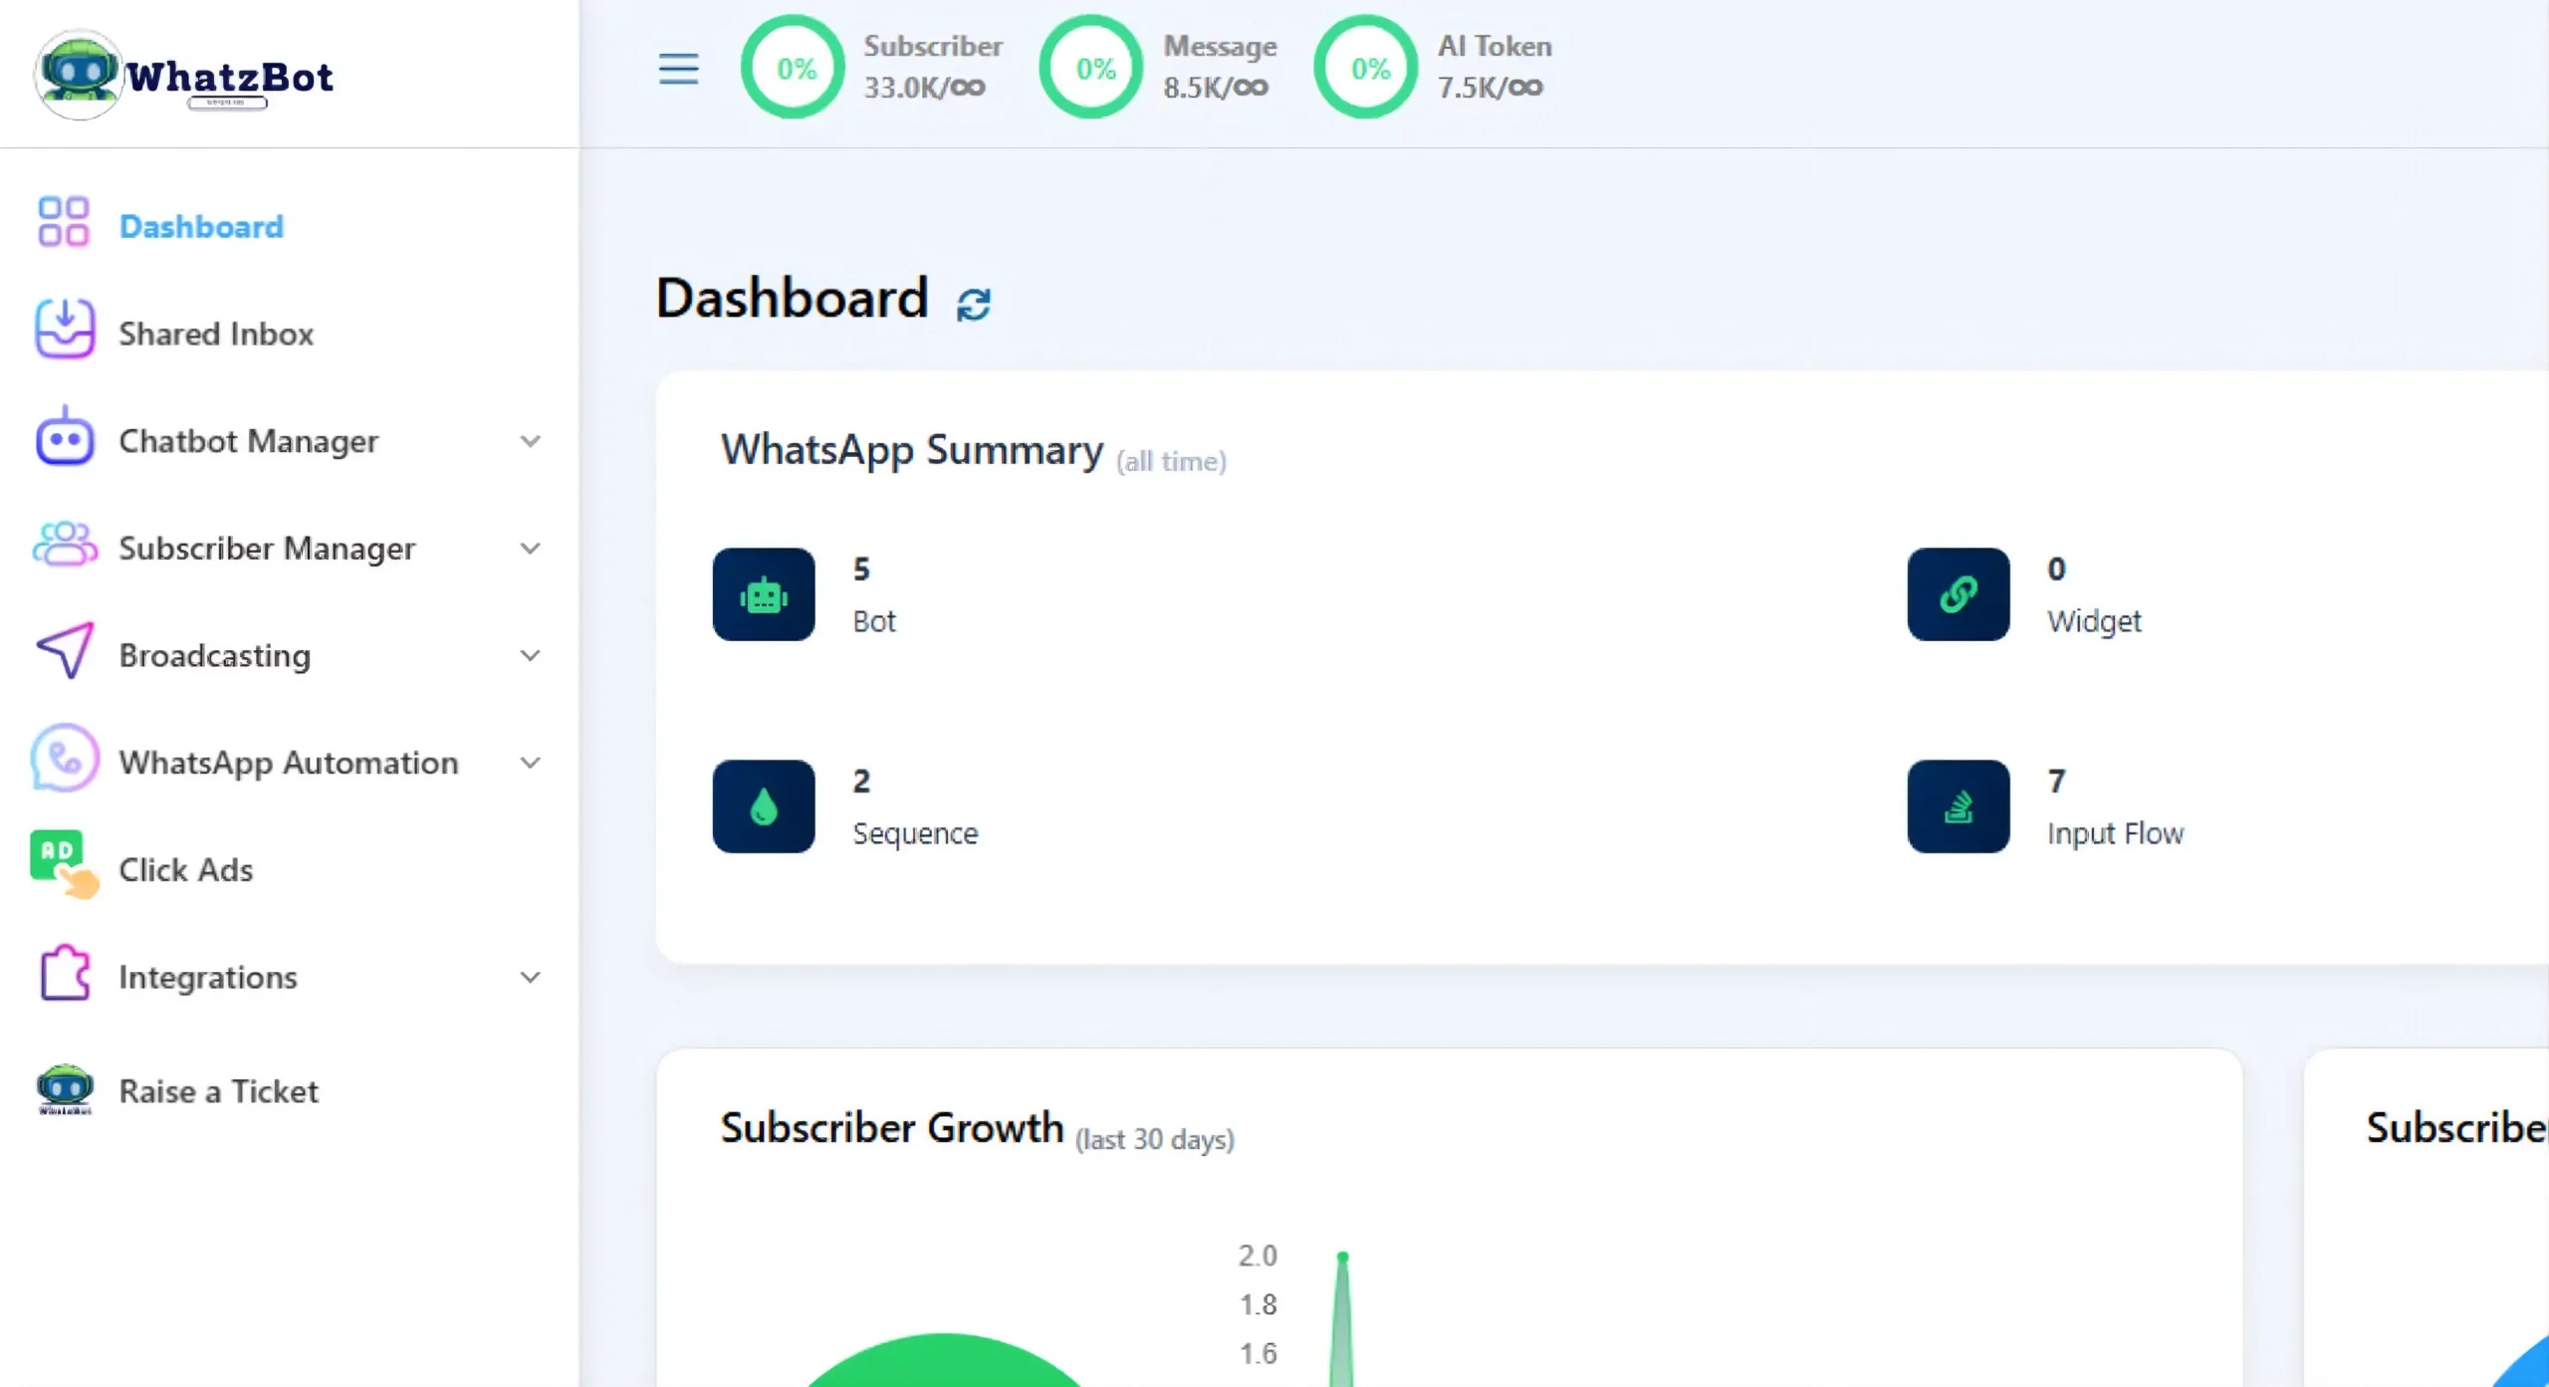The height and width of the screenshot is (1387, 2549).
Task: Click the Widget link icon
Action: (x=1958, y=594)
